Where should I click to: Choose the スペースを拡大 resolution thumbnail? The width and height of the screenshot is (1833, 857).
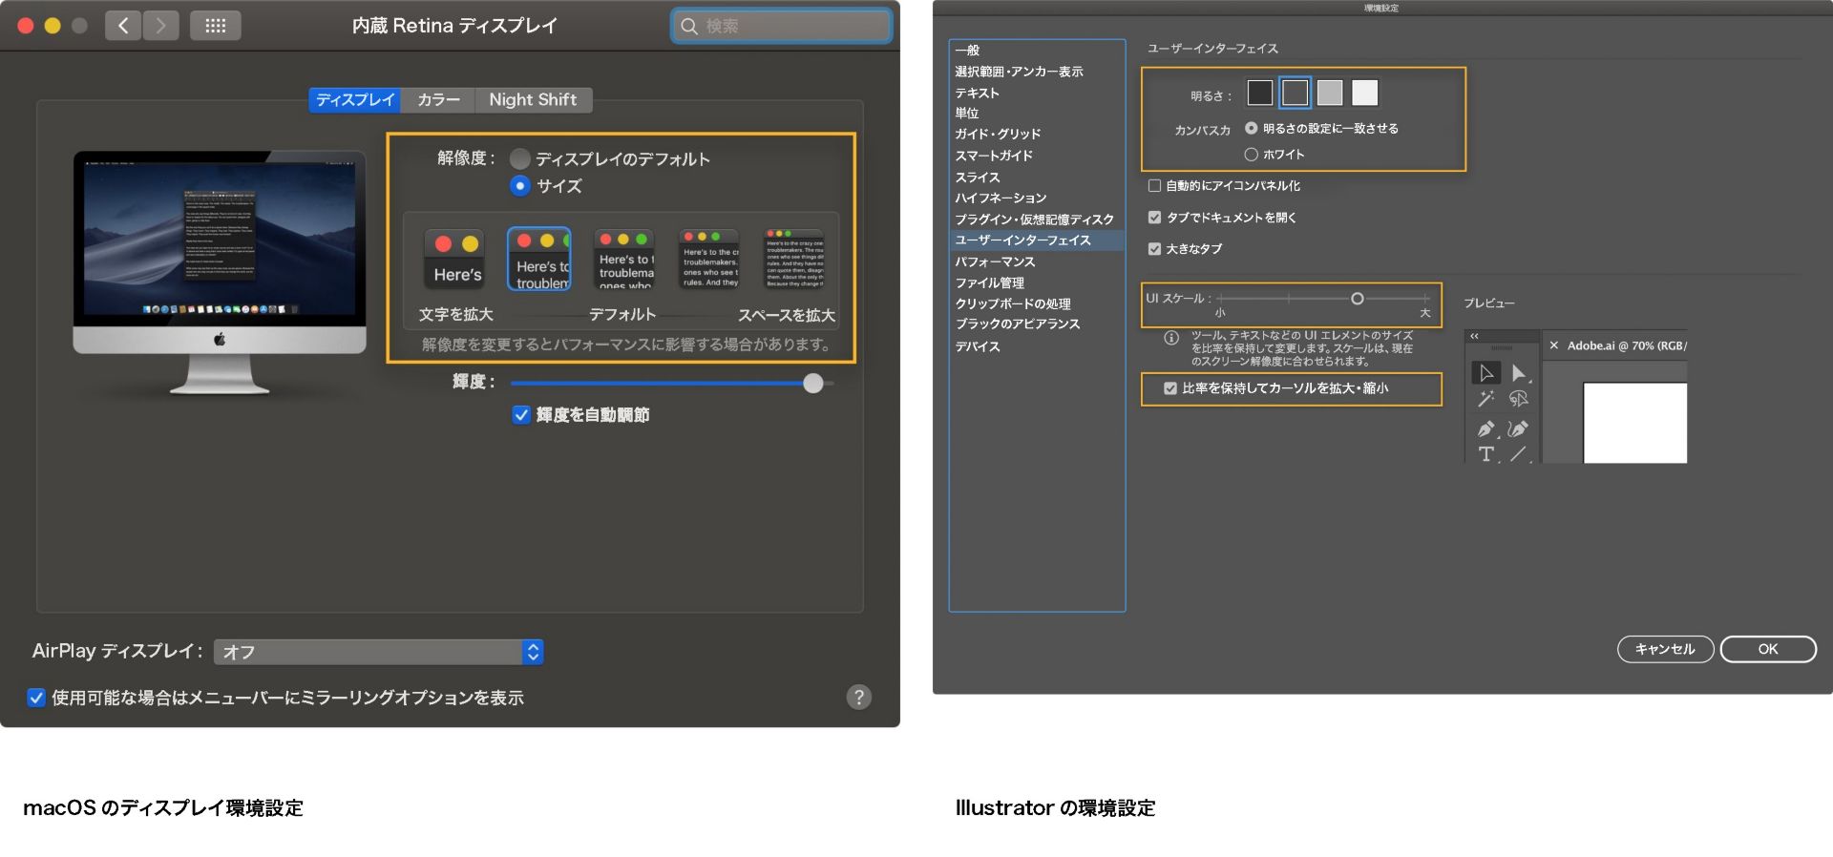pos(793,259)
